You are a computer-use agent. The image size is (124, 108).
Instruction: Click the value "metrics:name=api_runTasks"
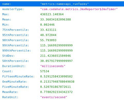pos(64,4)
